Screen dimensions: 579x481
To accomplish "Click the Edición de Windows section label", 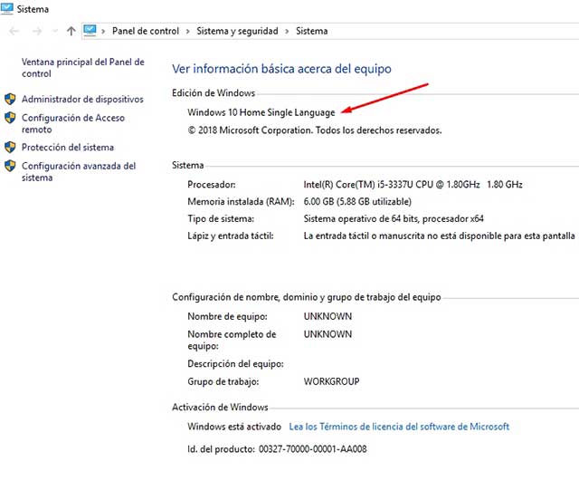I will [x=214, y=92].
